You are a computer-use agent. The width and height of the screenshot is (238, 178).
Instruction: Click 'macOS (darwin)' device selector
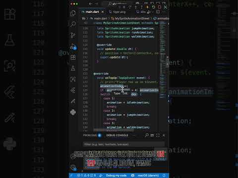coord(148,176)
